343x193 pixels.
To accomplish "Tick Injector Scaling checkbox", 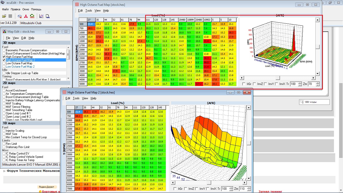I will click(x=4, y=131).
